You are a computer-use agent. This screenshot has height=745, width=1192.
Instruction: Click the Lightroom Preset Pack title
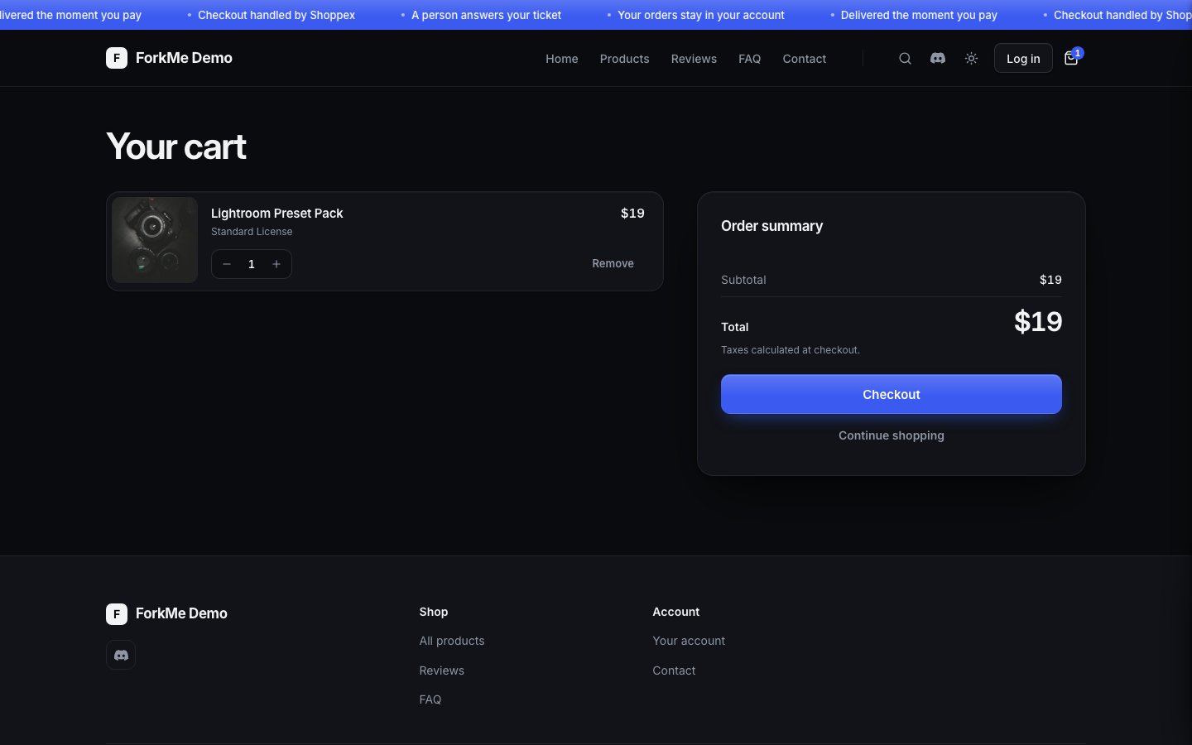276,213
